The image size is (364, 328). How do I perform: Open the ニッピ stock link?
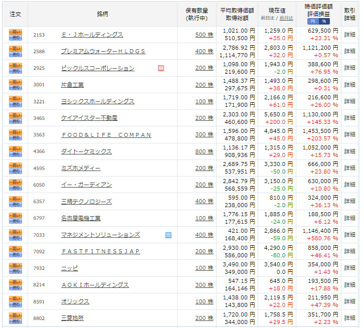pyautogui.click(x=70, y=268)
